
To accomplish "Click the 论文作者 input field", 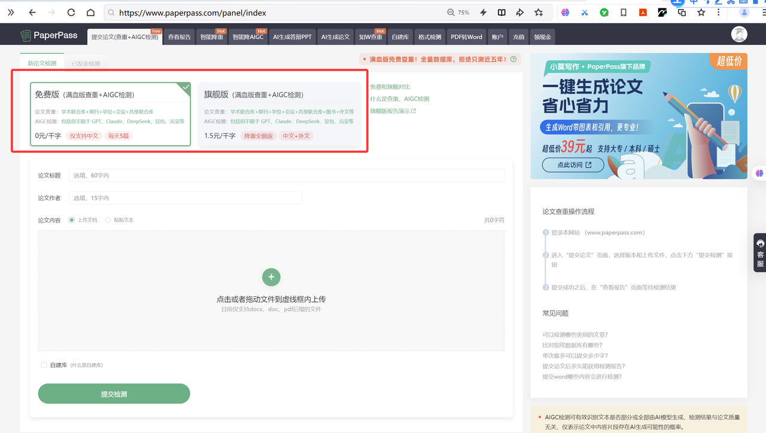I will 186,198.
